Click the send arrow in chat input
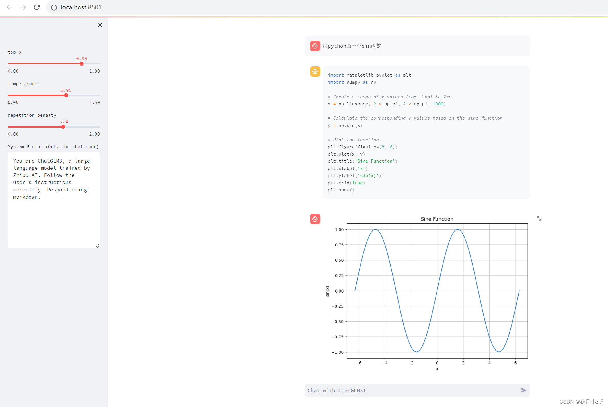Viewport: 608px width, 407px height. (523, 390)
